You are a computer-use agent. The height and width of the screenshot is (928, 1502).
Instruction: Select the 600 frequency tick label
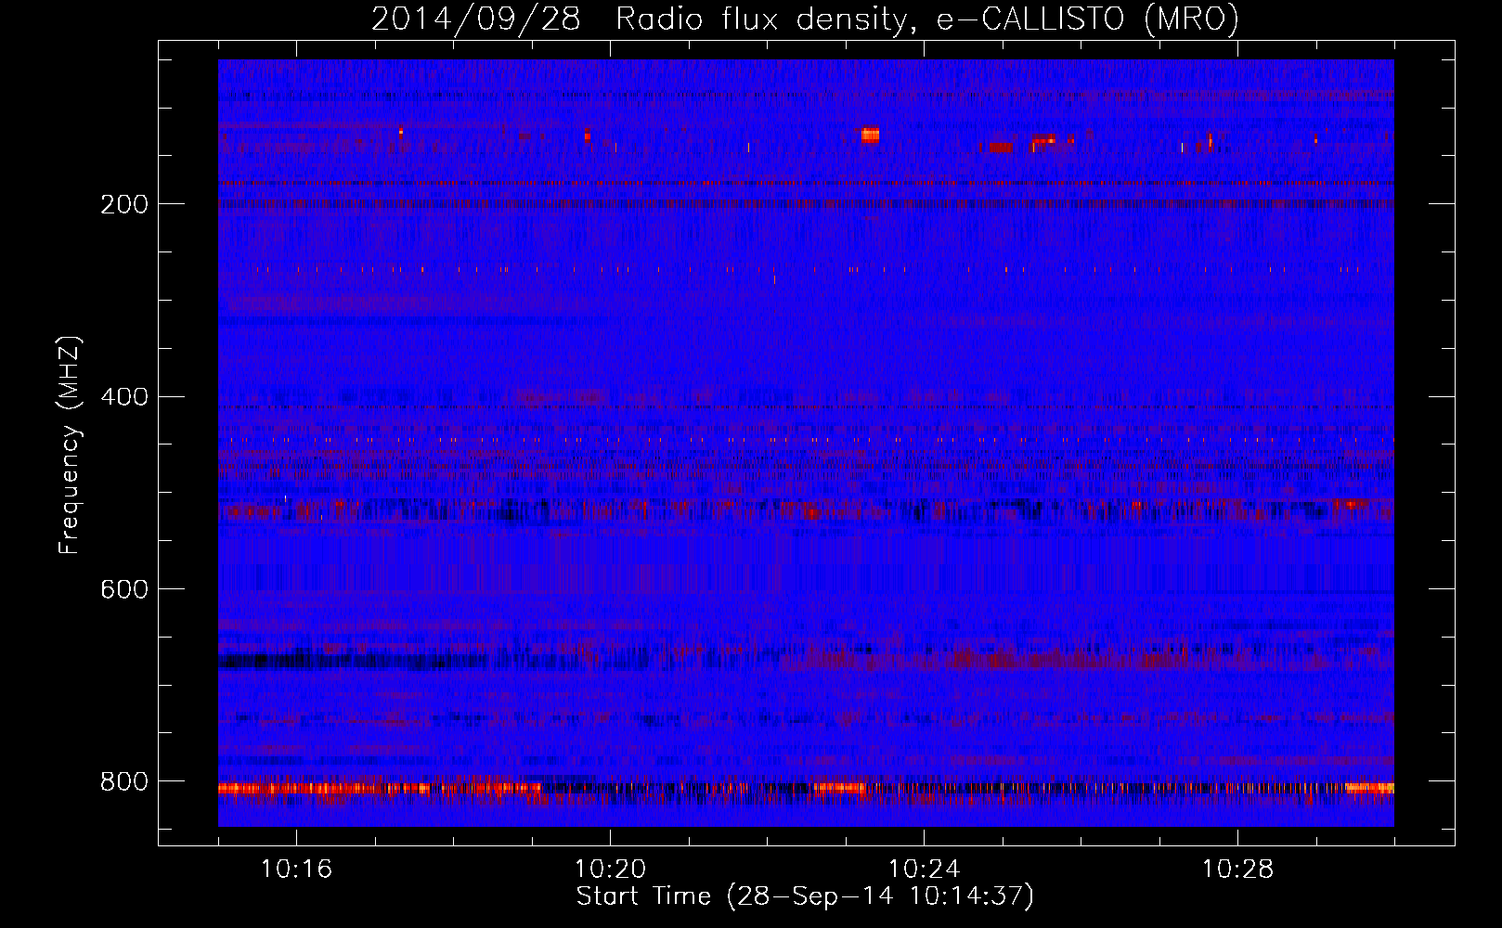pyautogui.click(x=124, y=590)
